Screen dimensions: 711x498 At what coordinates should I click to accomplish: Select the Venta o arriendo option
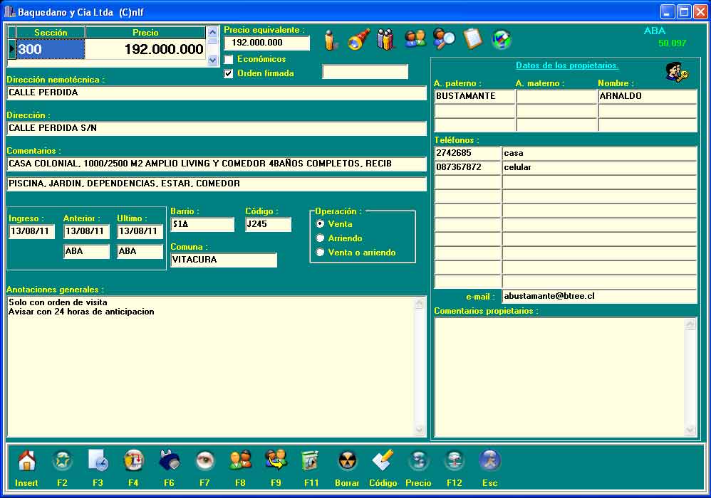pos(321,253)
